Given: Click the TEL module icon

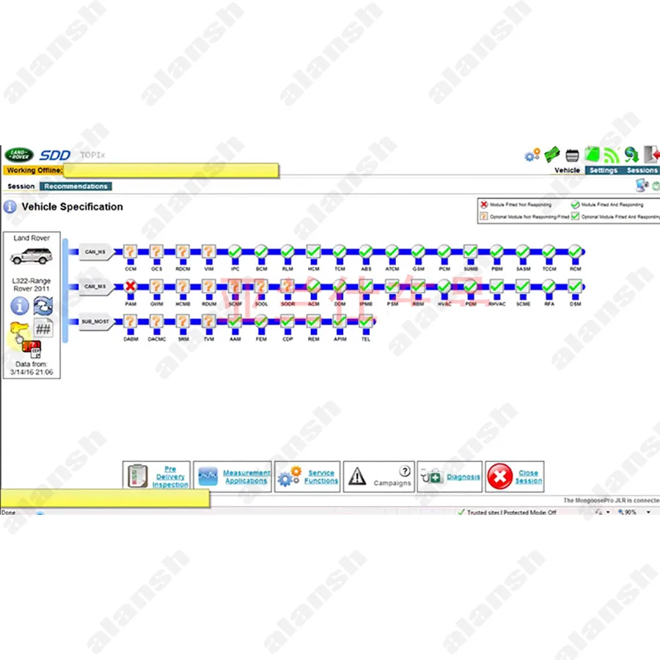Looking at the screenshot, I should click(x=366, y=322).
